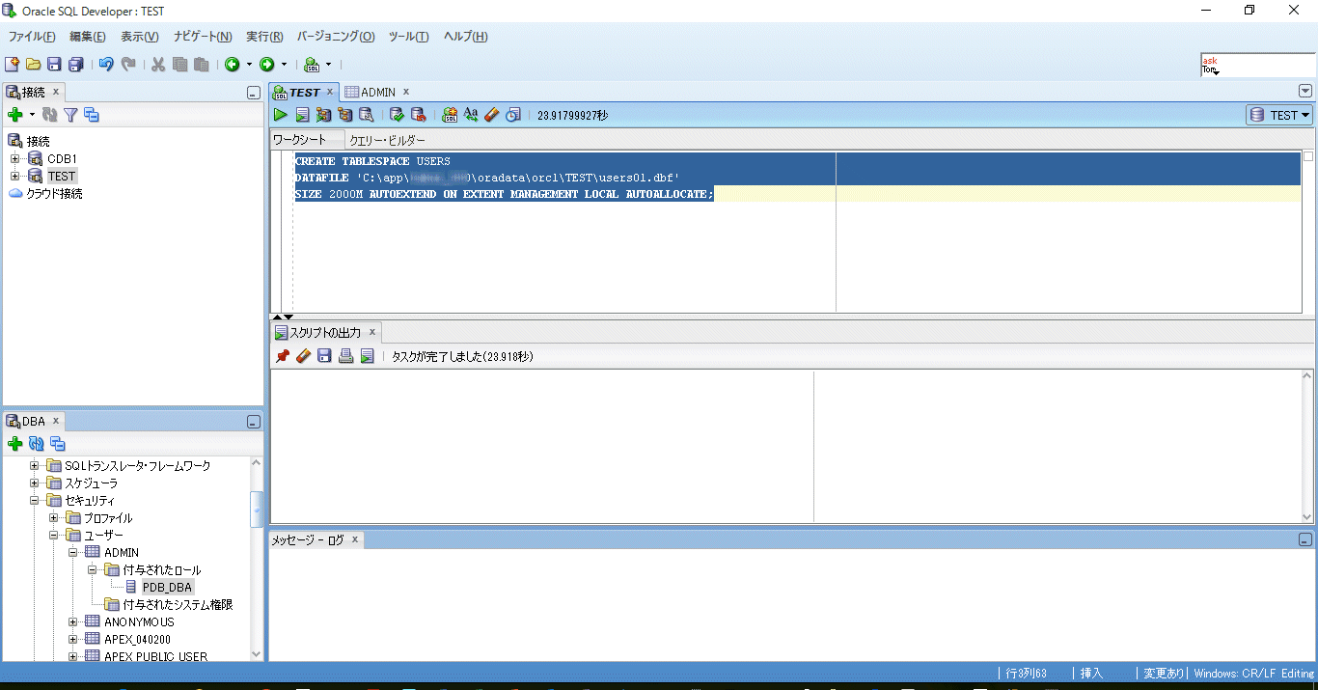
Task: Collapse the ADMIN user node
Action: pos(73,552)
